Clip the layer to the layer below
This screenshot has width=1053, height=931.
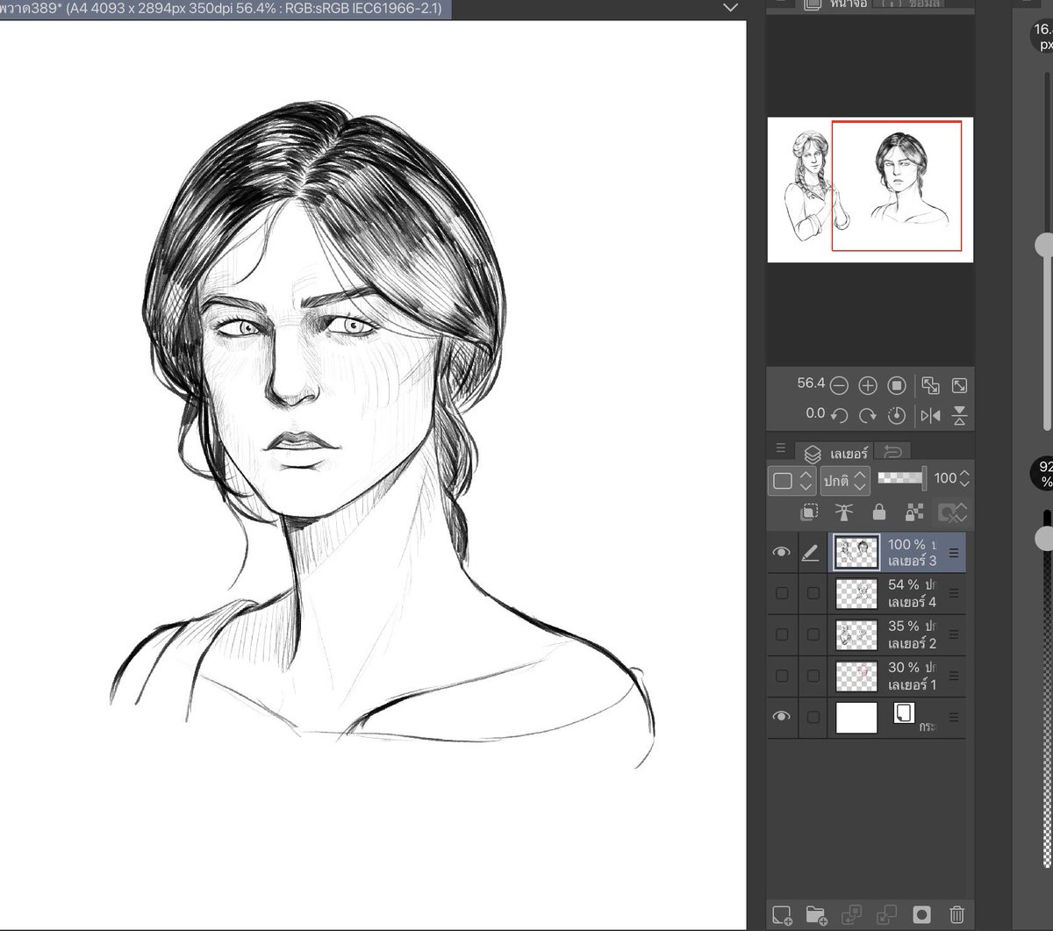tap(809, 512)
